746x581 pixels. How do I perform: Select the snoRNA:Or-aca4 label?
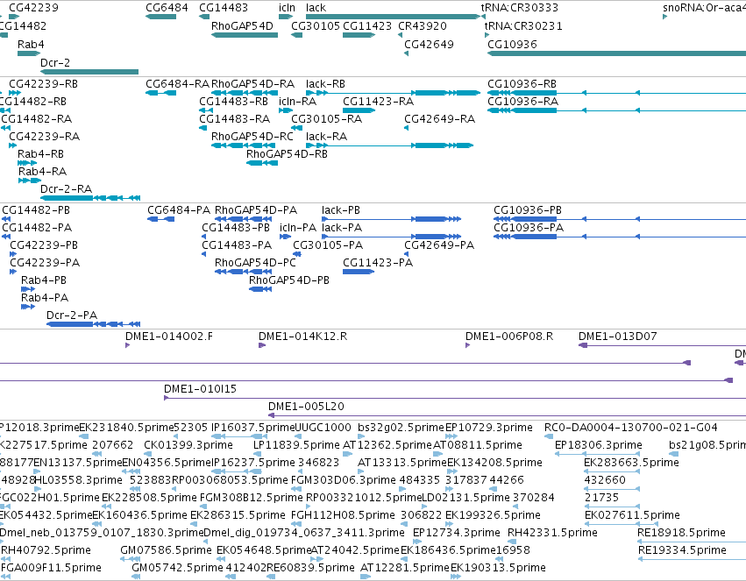[704, 8]
